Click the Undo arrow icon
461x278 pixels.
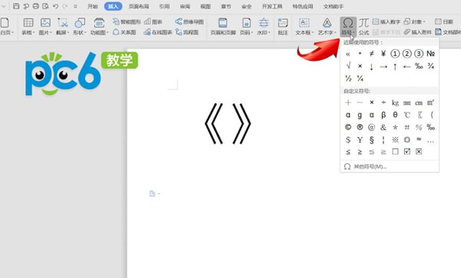pos(55,6)
